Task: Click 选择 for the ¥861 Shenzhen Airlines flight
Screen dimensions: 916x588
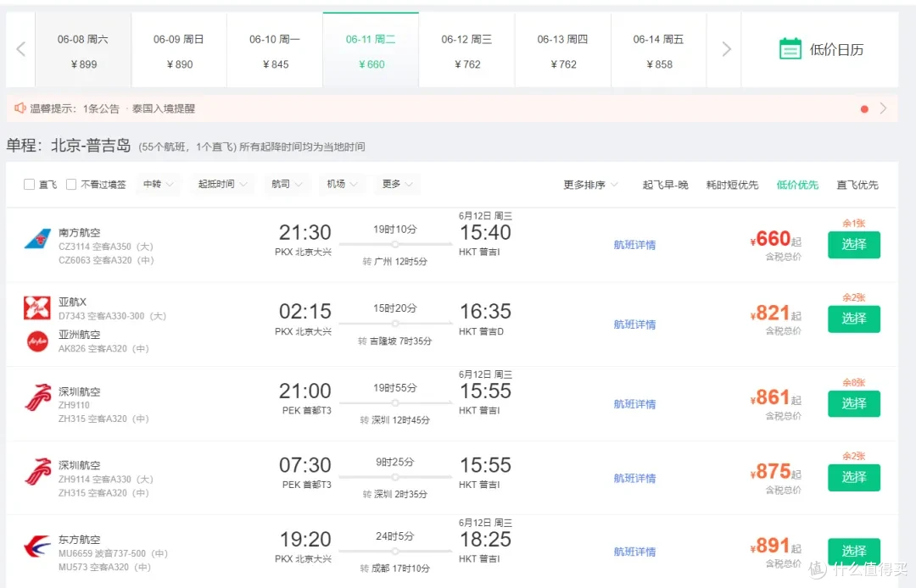Action: [853, 403]
